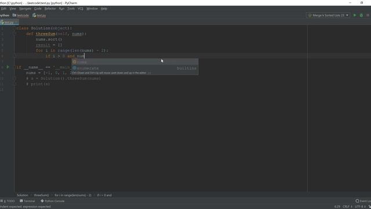Run the Merge k Sorted Lists configuration
The image size is (371, 209).
[x=354, y=15]
